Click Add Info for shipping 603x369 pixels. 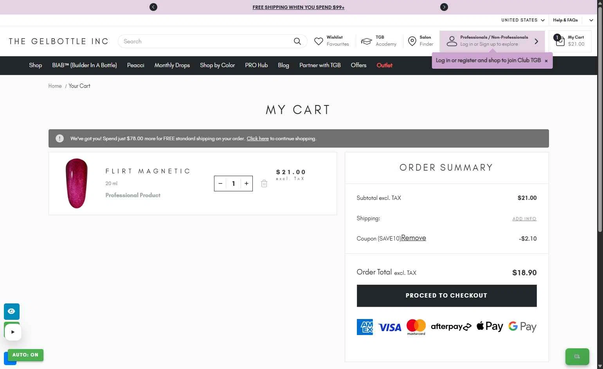(x=524, y=219)
